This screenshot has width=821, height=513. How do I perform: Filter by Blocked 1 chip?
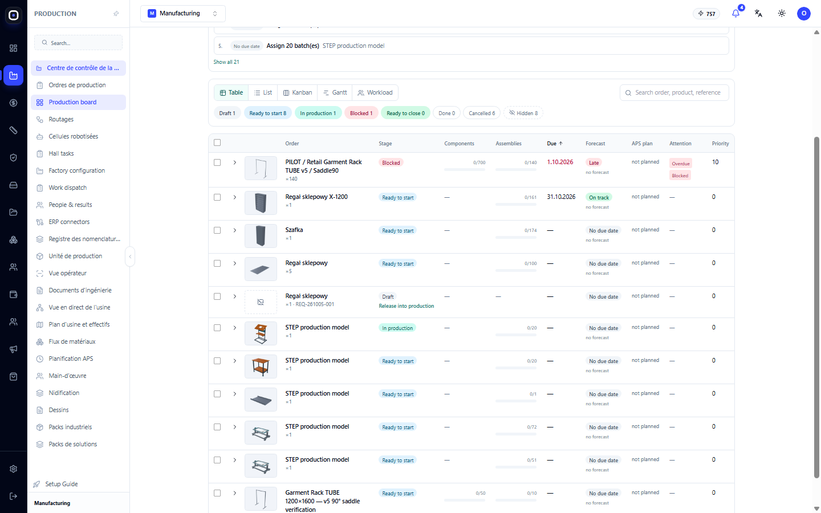tap(361, 113)
